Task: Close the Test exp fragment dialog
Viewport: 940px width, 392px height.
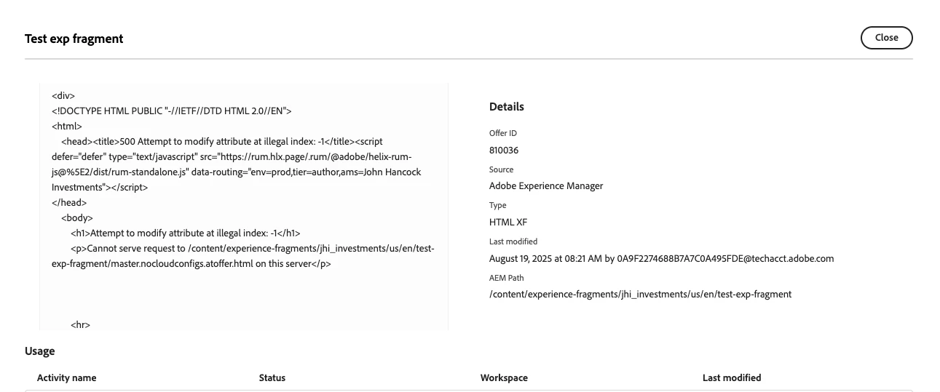Action: [886, 38]
